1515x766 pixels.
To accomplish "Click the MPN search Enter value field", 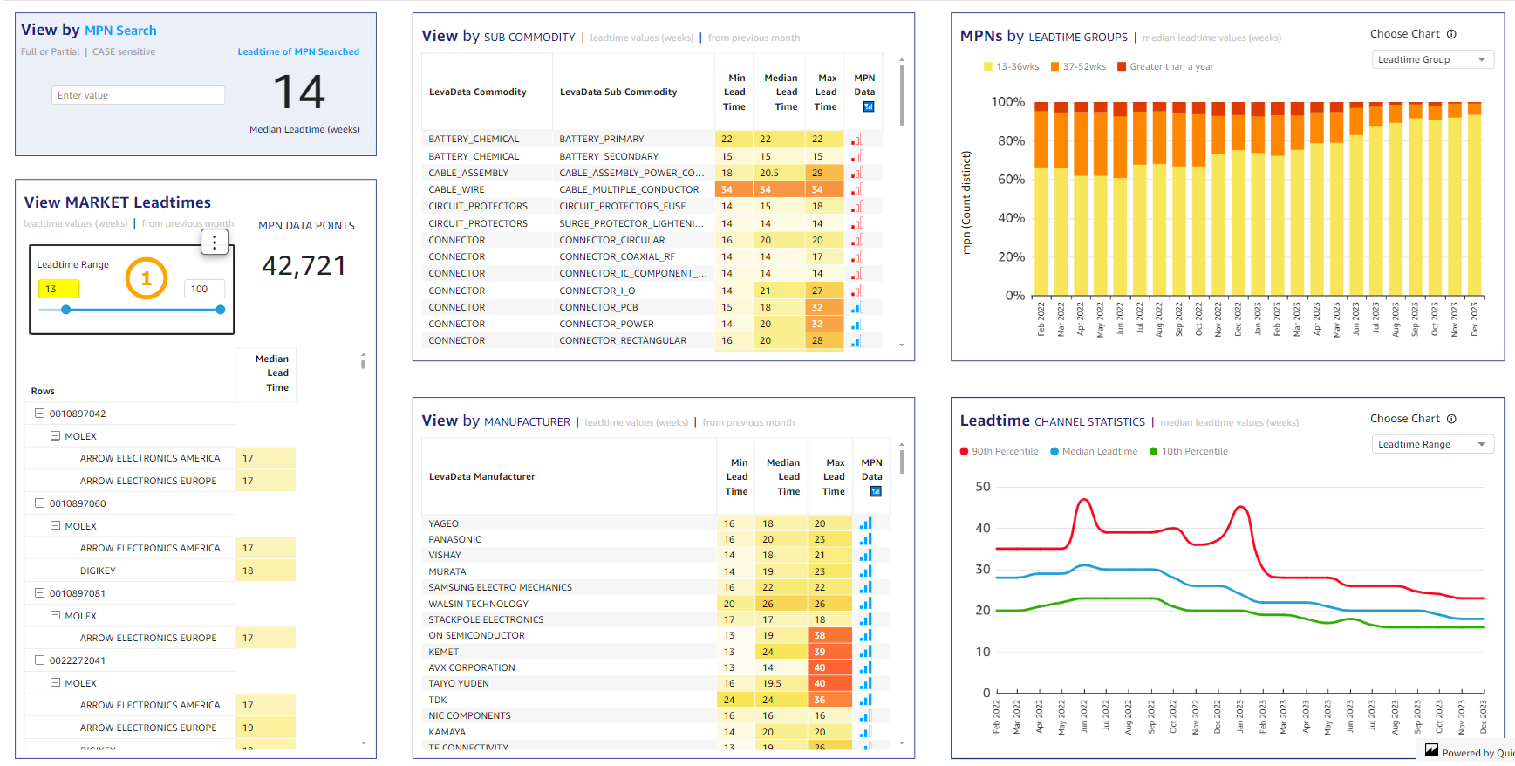I will click(x=138, y=96).
